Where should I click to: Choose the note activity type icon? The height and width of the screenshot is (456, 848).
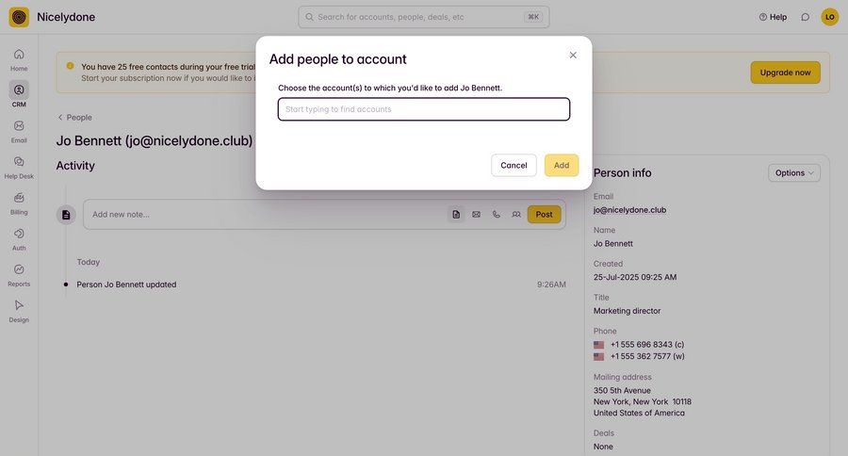coord(456,215)
